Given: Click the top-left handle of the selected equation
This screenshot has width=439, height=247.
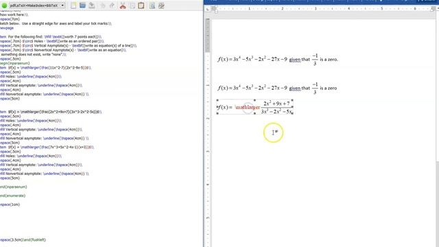Looking at the screenshot, I should click(217, 100).
